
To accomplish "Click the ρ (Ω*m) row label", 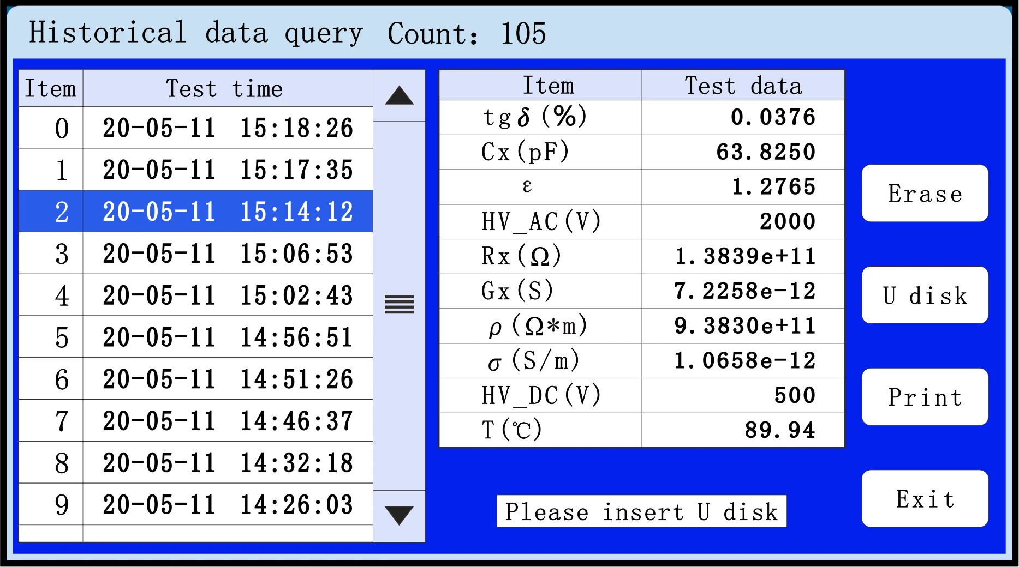I will click(540, 326).
